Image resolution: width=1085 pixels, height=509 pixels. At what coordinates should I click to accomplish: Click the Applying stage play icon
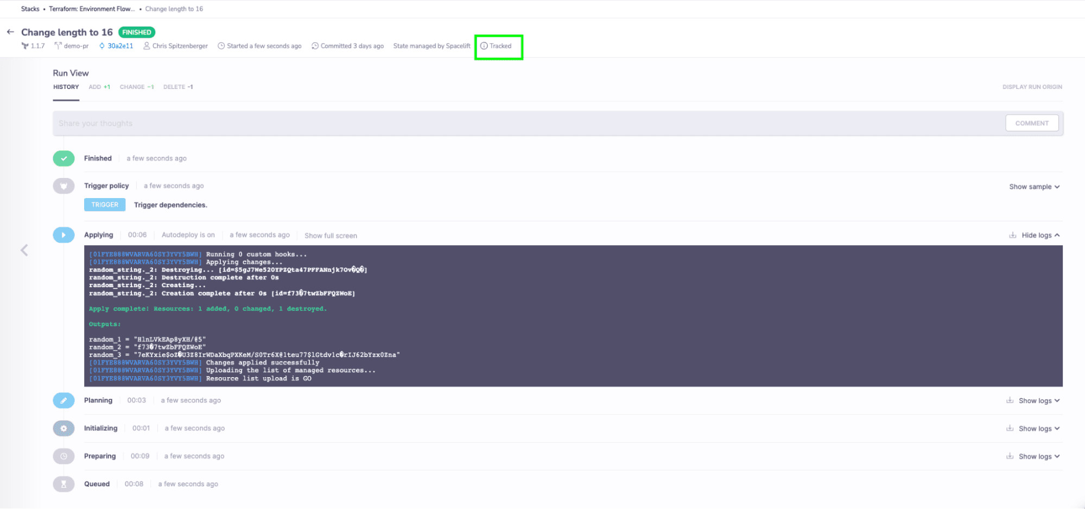(x=64, y=235)
